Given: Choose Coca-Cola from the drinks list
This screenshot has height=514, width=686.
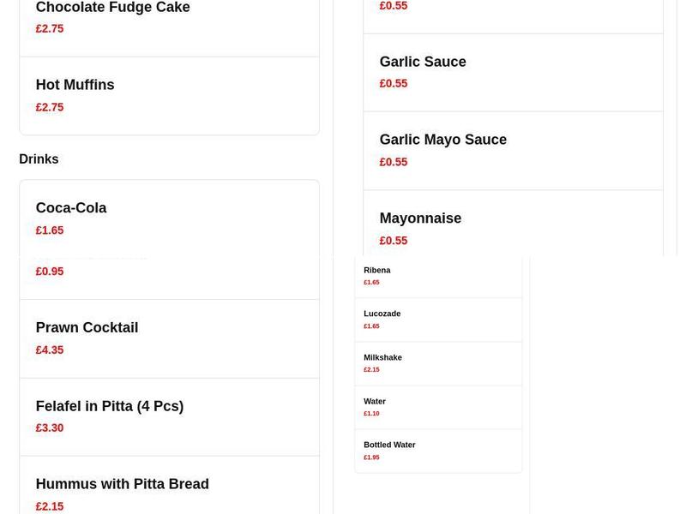Looking at the screenshot, I should point(71,207).
